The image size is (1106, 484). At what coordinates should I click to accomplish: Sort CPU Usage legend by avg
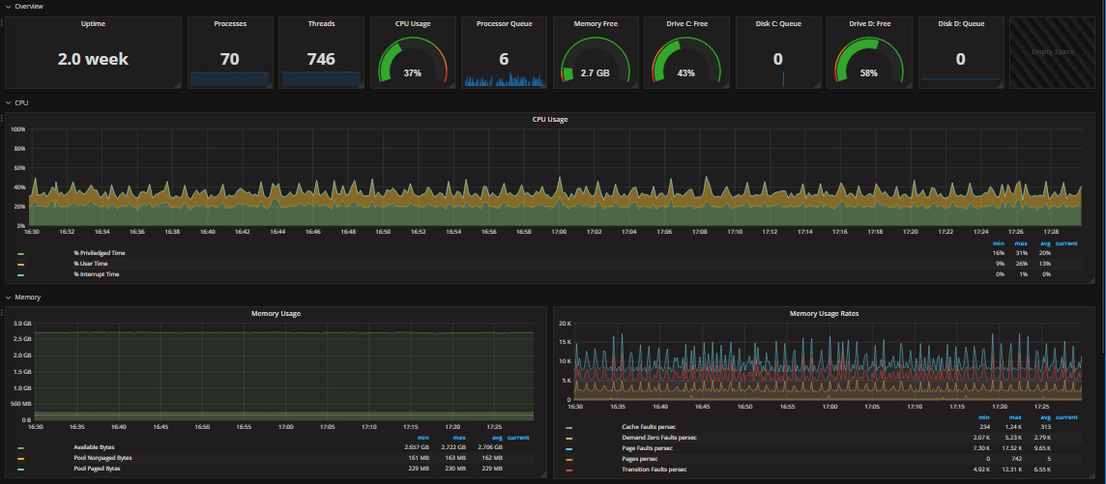pos(1045,243)
